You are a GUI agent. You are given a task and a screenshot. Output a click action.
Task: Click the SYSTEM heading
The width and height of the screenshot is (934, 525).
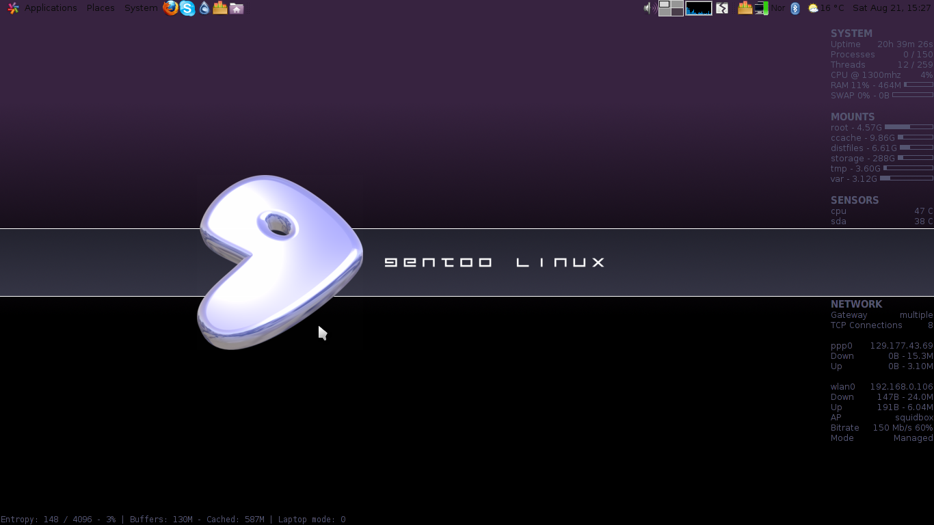pyautogui.click(x=851, y=33)
